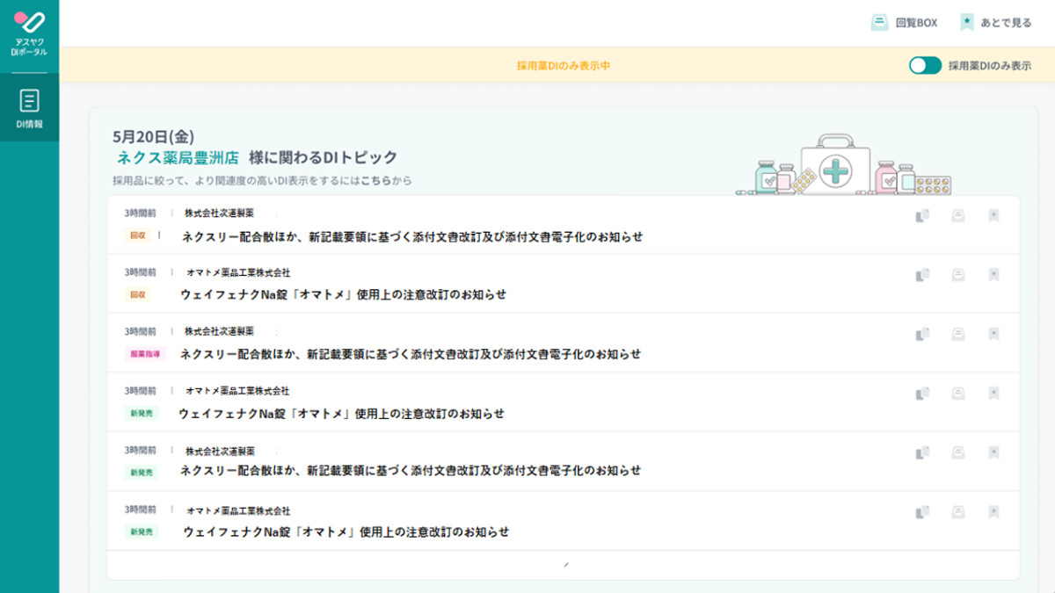The image size is (1055, 593).
Task: Click the 回収 tag on ネクスリー row
Action: tap(138, 235)
